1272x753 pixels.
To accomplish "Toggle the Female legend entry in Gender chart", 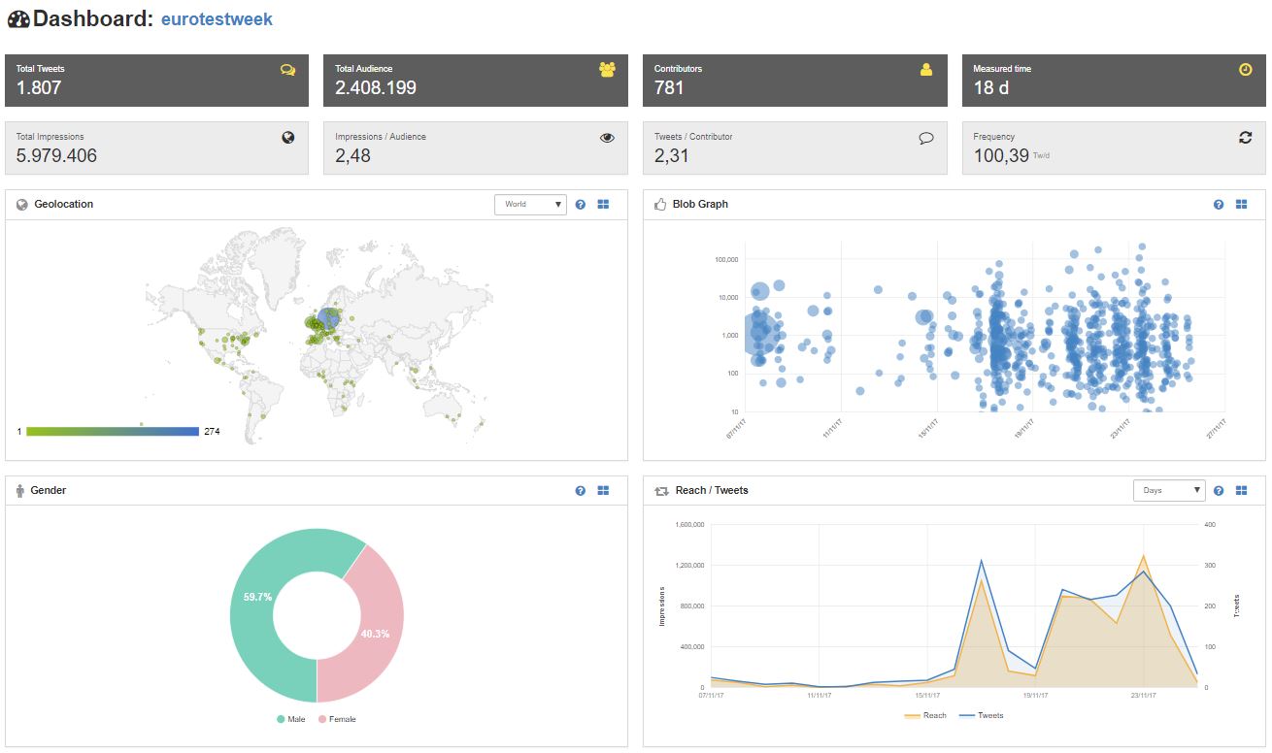I will point(337,719).
